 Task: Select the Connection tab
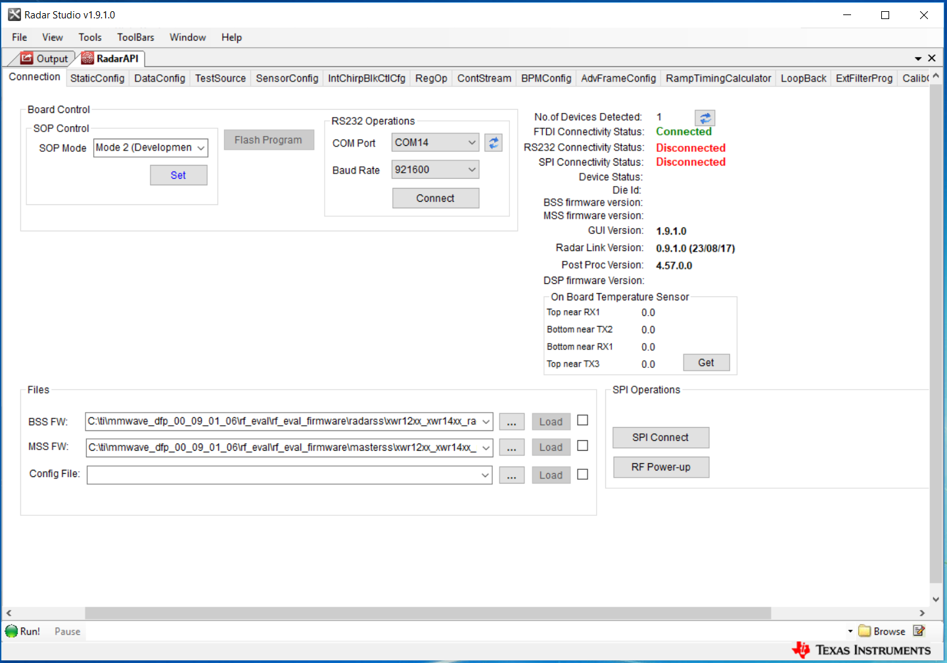34,77
